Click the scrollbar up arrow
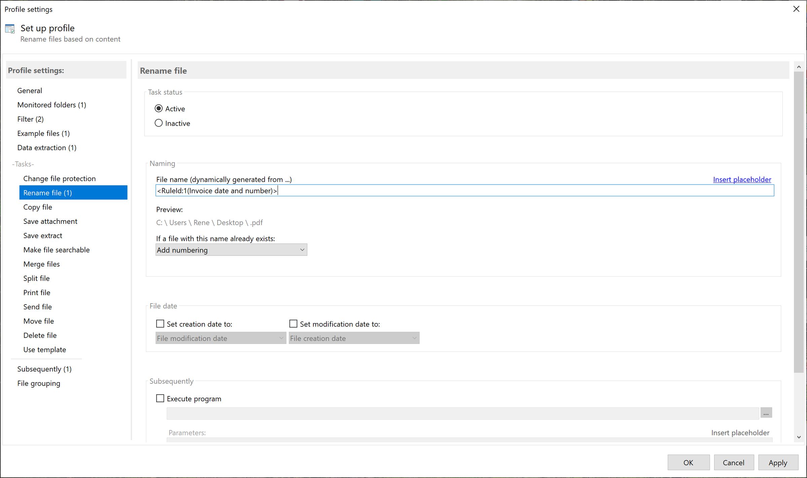Image resolution: width=807 pixels, height=478 pixels. coord(799,67)
